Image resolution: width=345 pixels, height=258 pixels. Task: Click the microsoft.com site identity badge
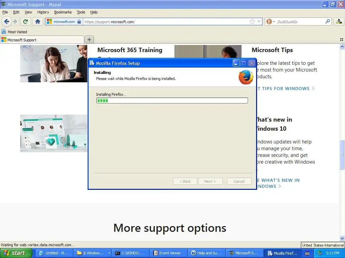[x=64, y=21]
